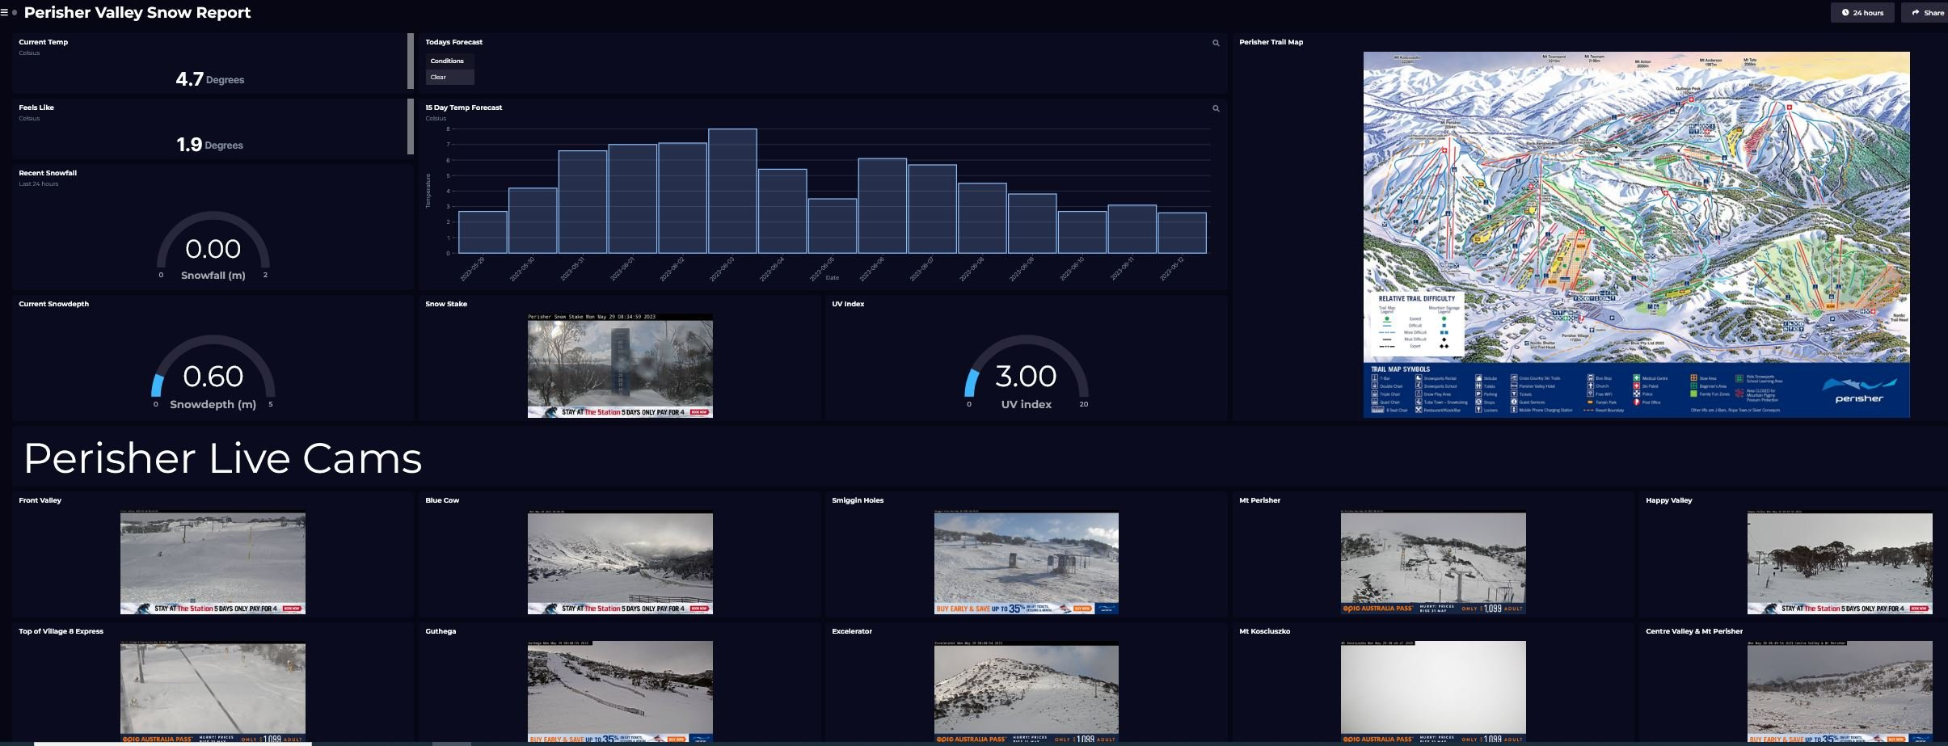The width and height of the screenshot is (1948, 746).
Task: Open the Snow Stake webcam image
Action: 620,366
